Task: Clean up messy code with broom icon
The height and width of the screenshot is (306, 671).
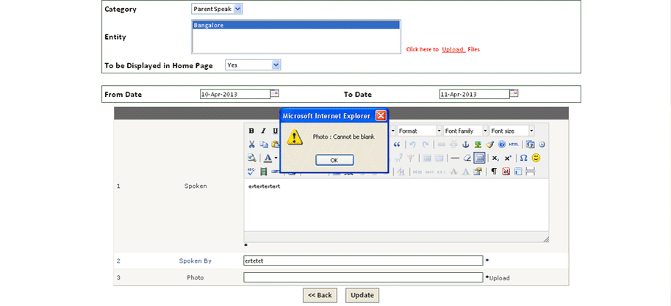Action: click(x=490, y=145)
